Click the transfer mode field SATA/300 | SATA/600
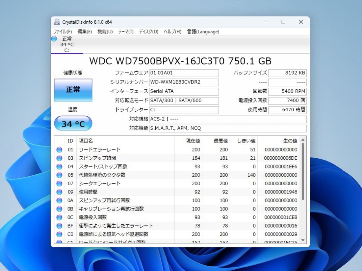This screenshot has height=271, width=362. click(184, 101)
